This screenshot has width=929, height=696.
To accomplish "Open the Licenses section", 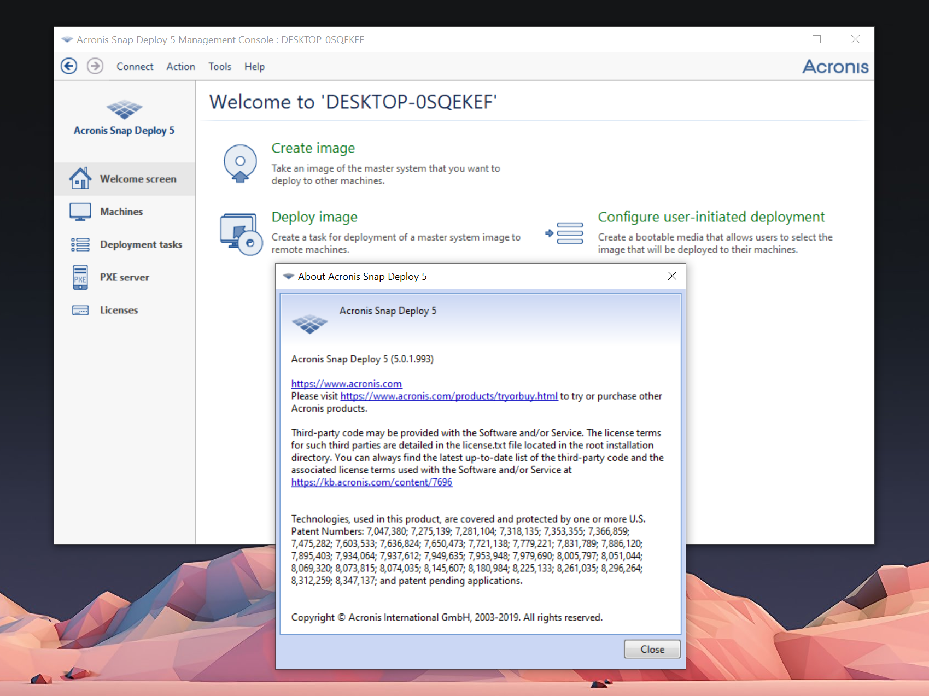I will (x=125, y=310).
